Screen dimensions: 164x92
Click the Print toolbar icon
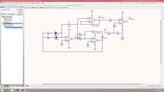click(x=8, y=5)
